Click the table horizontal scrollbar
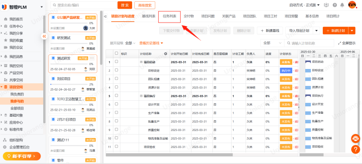Image resolution: width=362 pixels, height=164 pixels. coord(170,155)
